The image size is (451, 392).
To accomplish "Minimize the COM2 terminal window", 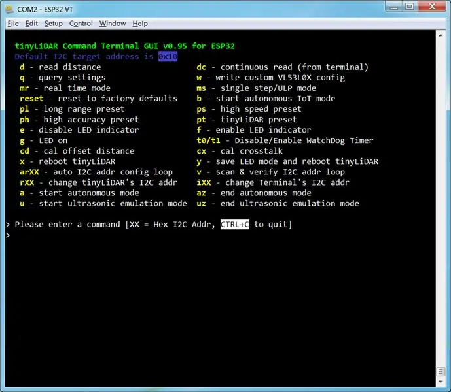I will tap(394, 7).
